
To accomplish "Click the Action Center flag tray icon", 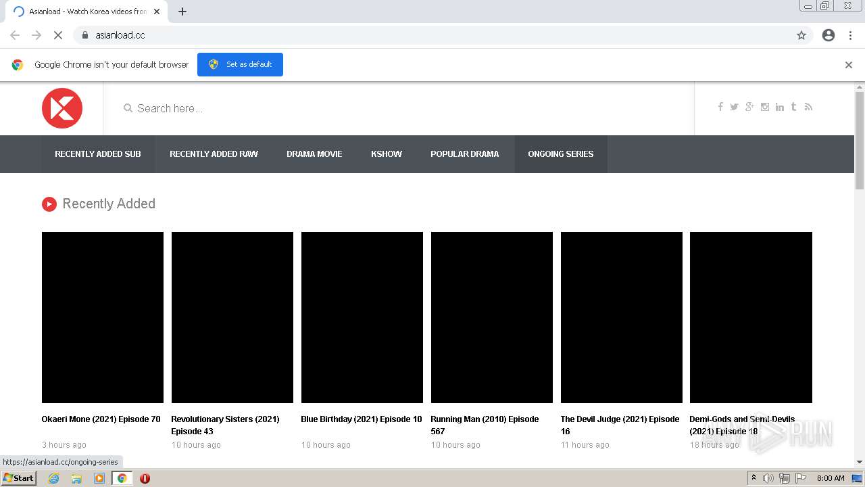I will coord(801,478).
